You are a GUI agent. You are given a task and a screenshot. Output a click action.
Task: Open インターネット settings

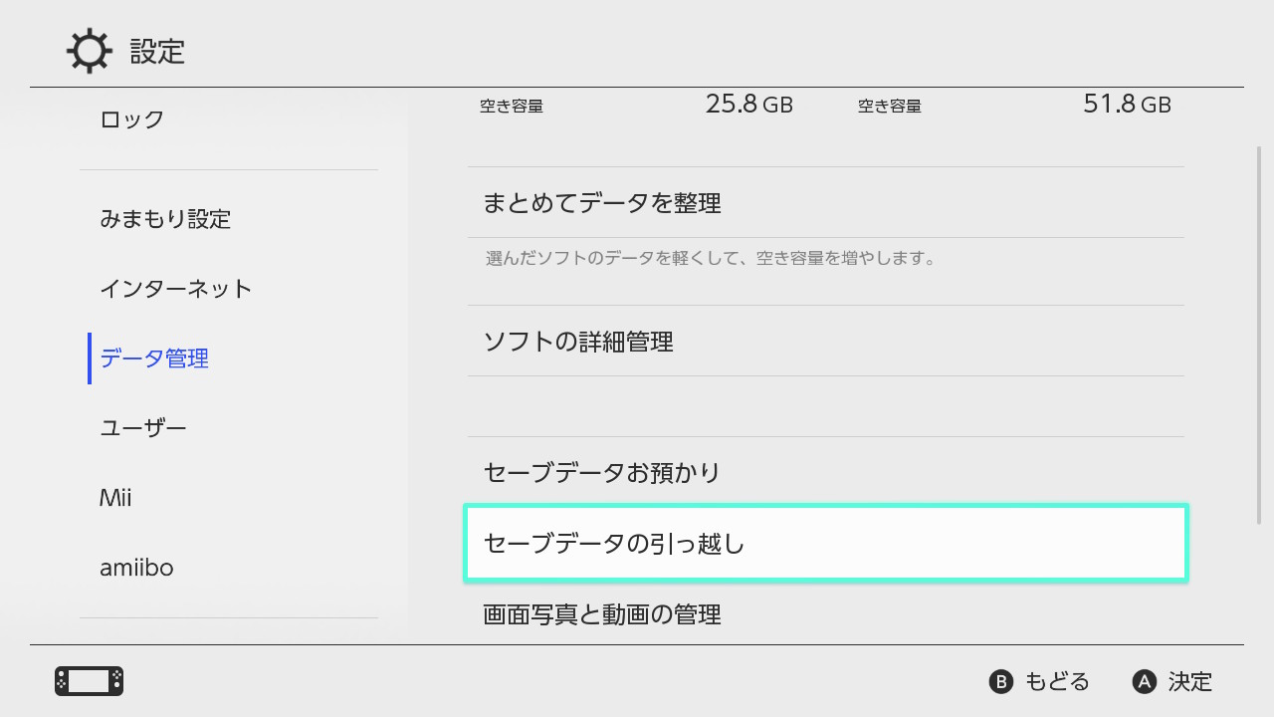[x=176, y=289]
